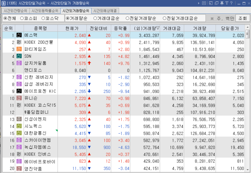
Task: Click the 신 badge next to 대한광통신
Action: tap(19, 133)
